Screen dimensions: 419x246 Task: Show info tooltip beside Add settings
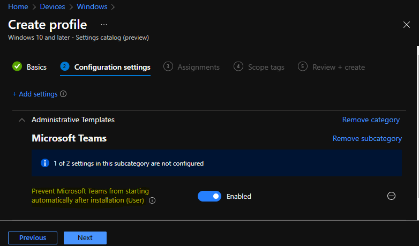[63, 94]
